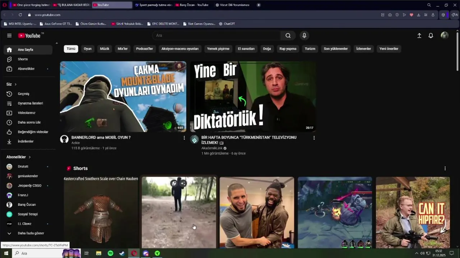The image size is (460, 258).
Task: Open ChatGPT bookmark
Action: point(227,24)
